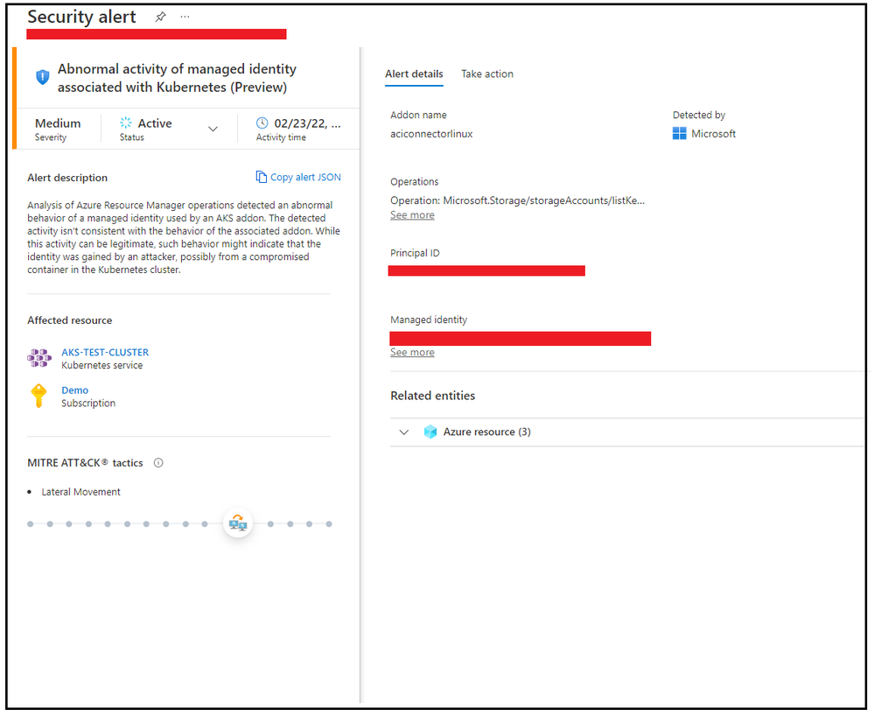The image size is (874, 716).
Task: Click the Demo subscription key icon
Action: pyautogui.click(x=39, y=396)
